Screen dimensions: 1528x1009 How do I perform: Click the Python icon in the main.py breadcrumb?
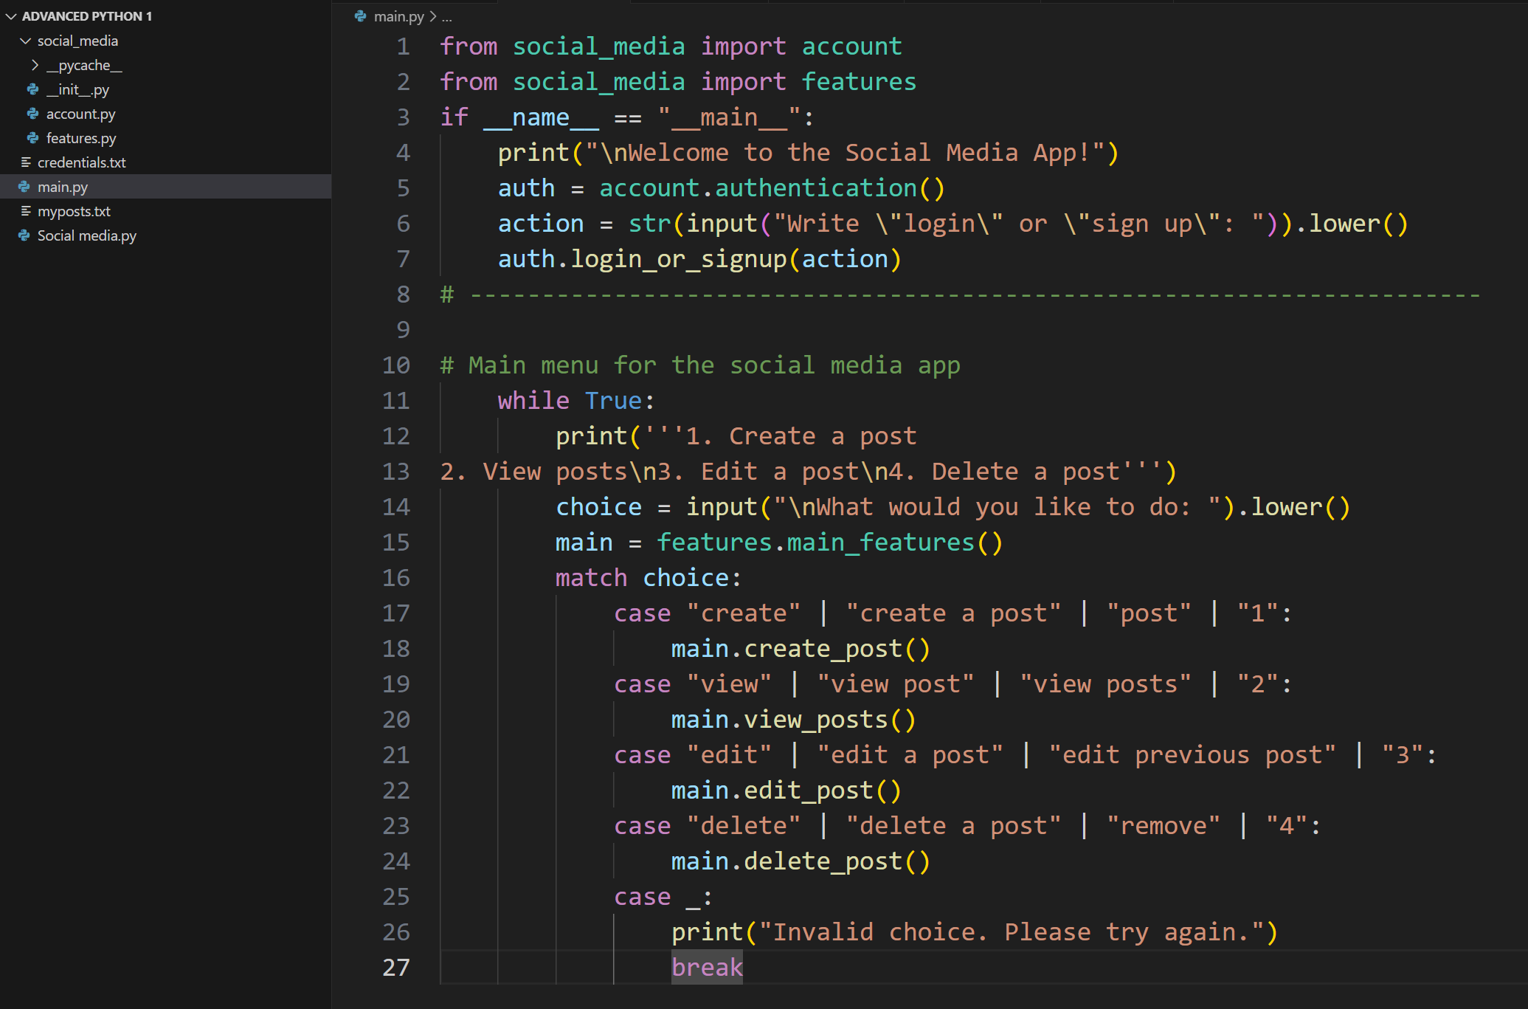(360, 16)
